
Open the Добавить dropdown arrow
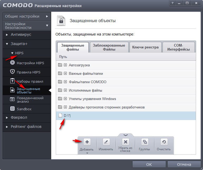click(x=87, y=153)
